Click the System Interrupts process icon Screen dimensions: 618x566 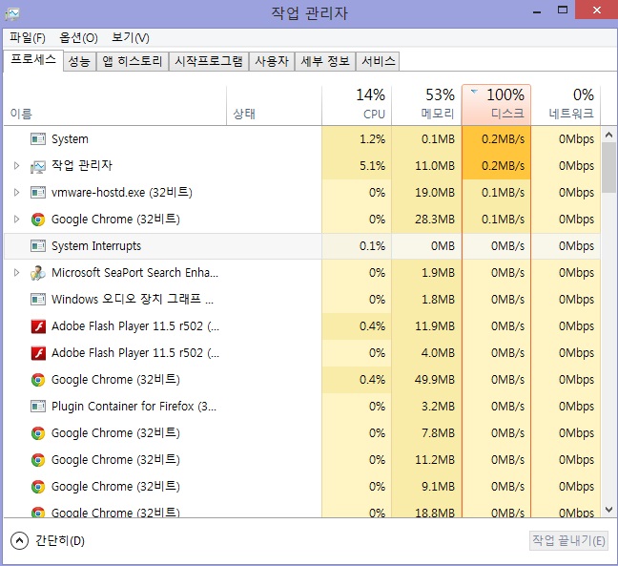38,245
